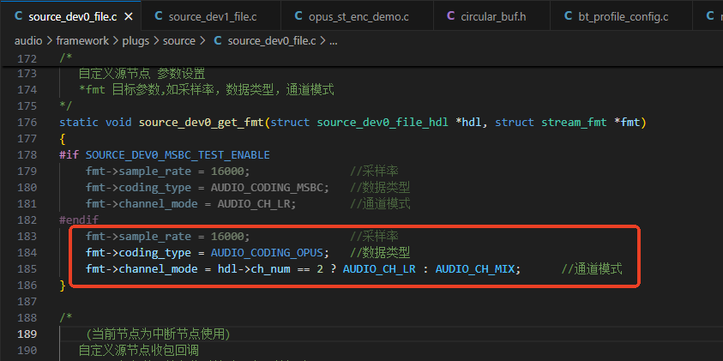Open the plugs breadcrumb folder
Screen dimensions: 723x361
[x=136, y=41]
